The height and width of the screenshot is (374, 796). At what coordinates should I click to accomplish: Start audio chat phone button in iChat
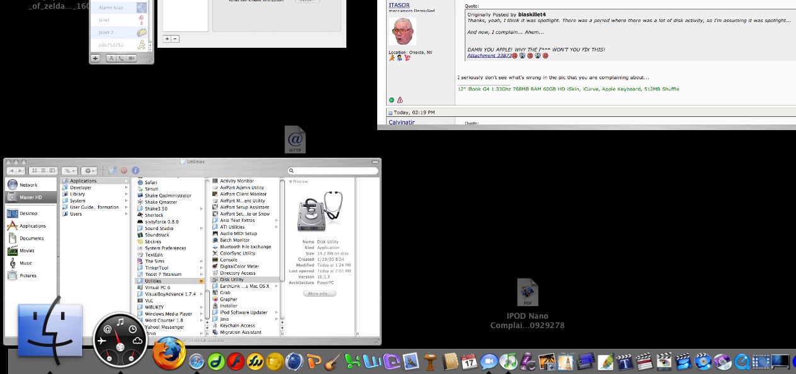121,58
